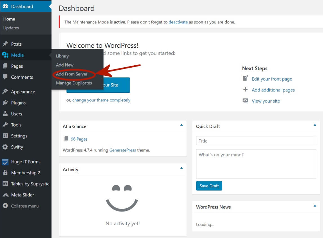
Task: Open the Swifty menu label
Action: (17, 147)
